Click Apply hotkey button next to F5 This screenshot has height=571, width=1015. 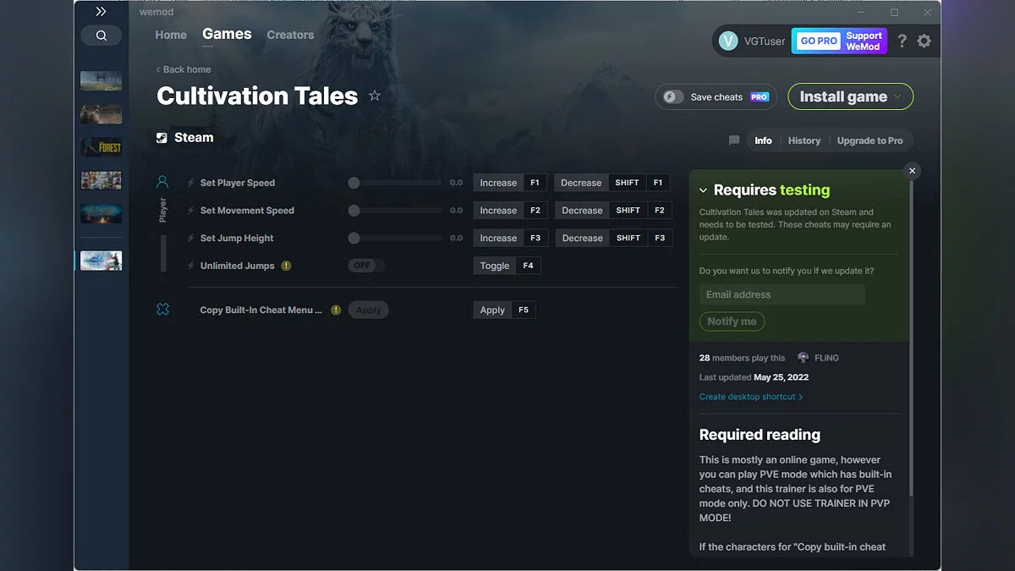click(x=492, y=310)
